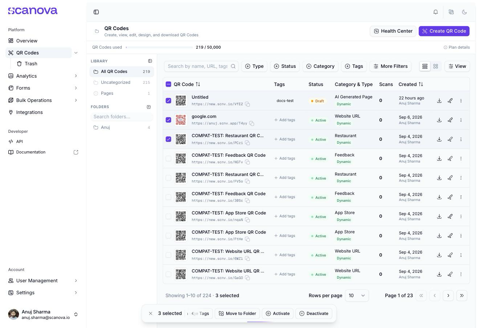Expand the Forms menu
The width and height of the screenshot is (478, 328).
76,88
